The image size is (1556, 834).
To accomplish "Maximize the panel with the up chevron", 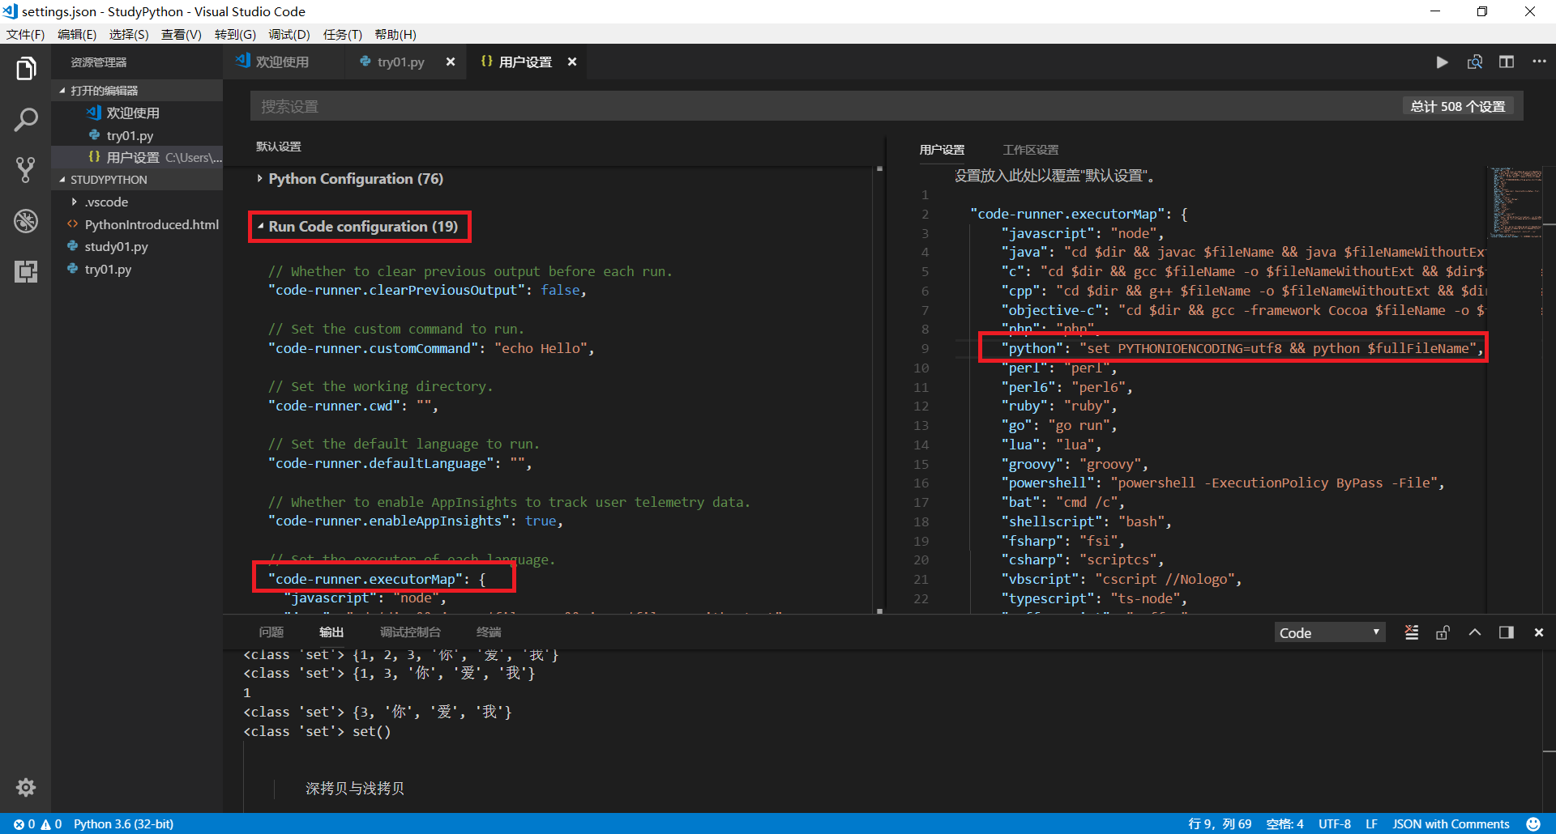I will pyautogui.click(x=1475, y=632).
